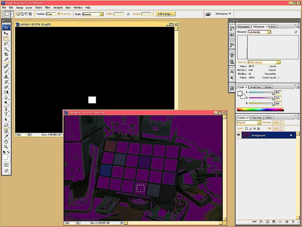This screenshot has height=227, width=302.
Task: Switch to the Swatches tab
Action: [x=255, y=87]
